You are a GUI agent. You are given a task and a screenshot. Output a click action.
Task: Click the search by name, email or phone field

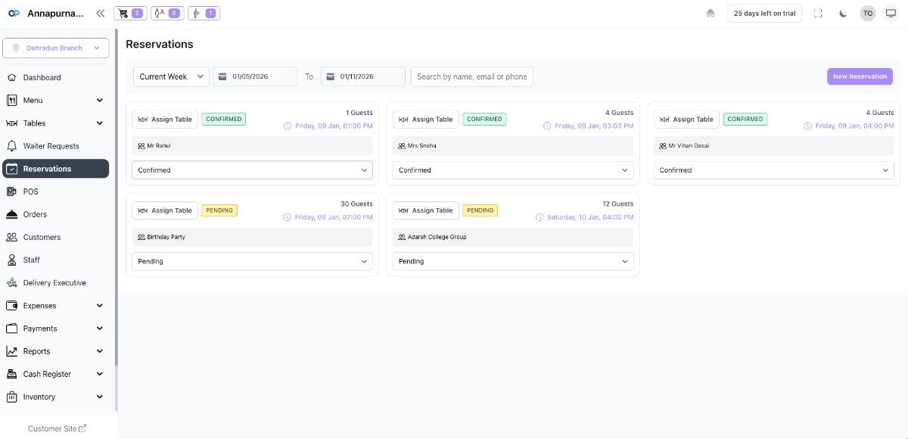[x=471, y=76]
